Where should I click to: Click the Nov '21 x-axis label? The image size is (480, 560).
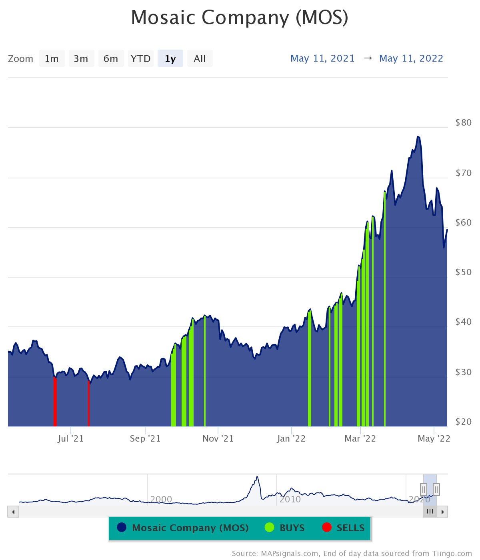pyautogui.click(x=218, y=439)
